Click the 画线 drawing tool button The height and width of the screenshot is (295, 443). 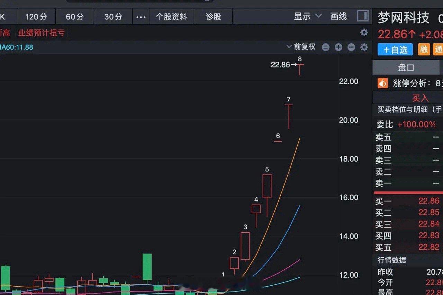coord(338,16)
